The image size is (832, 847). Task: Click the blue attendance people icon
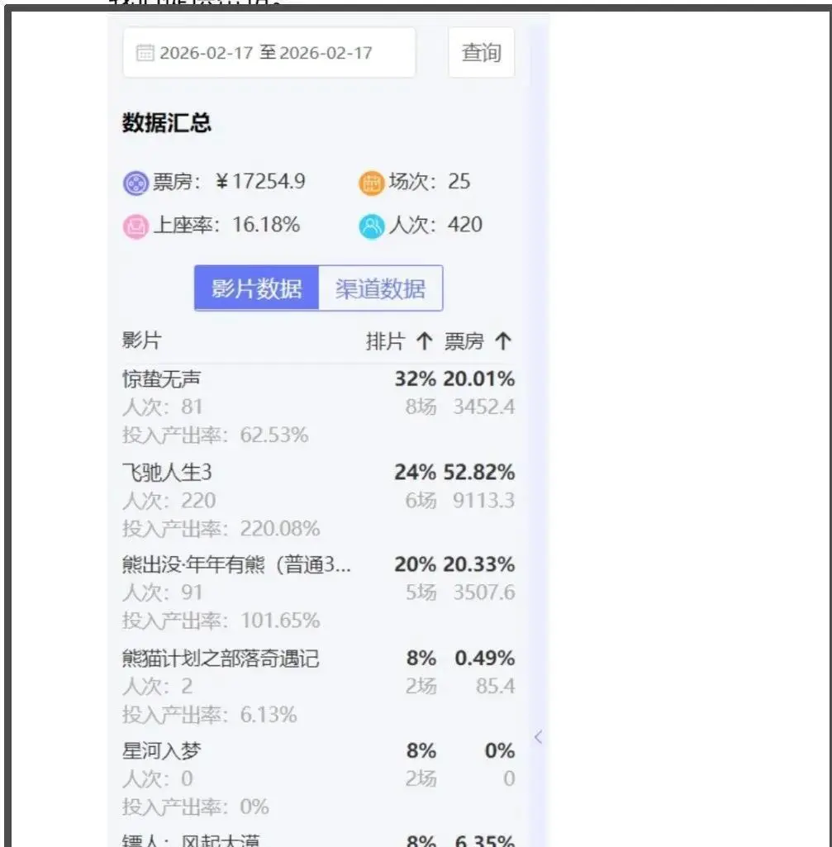(x=372, y=226)
